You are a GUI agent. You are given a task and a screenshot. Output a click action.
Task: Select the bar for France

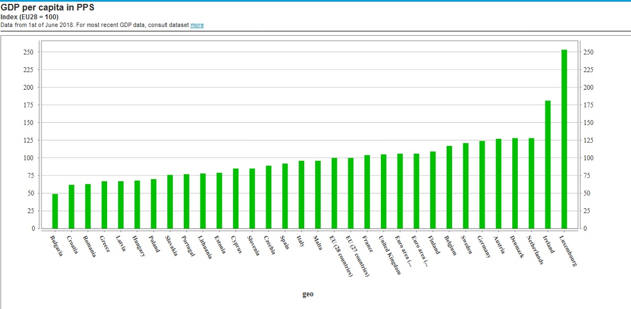367,192
